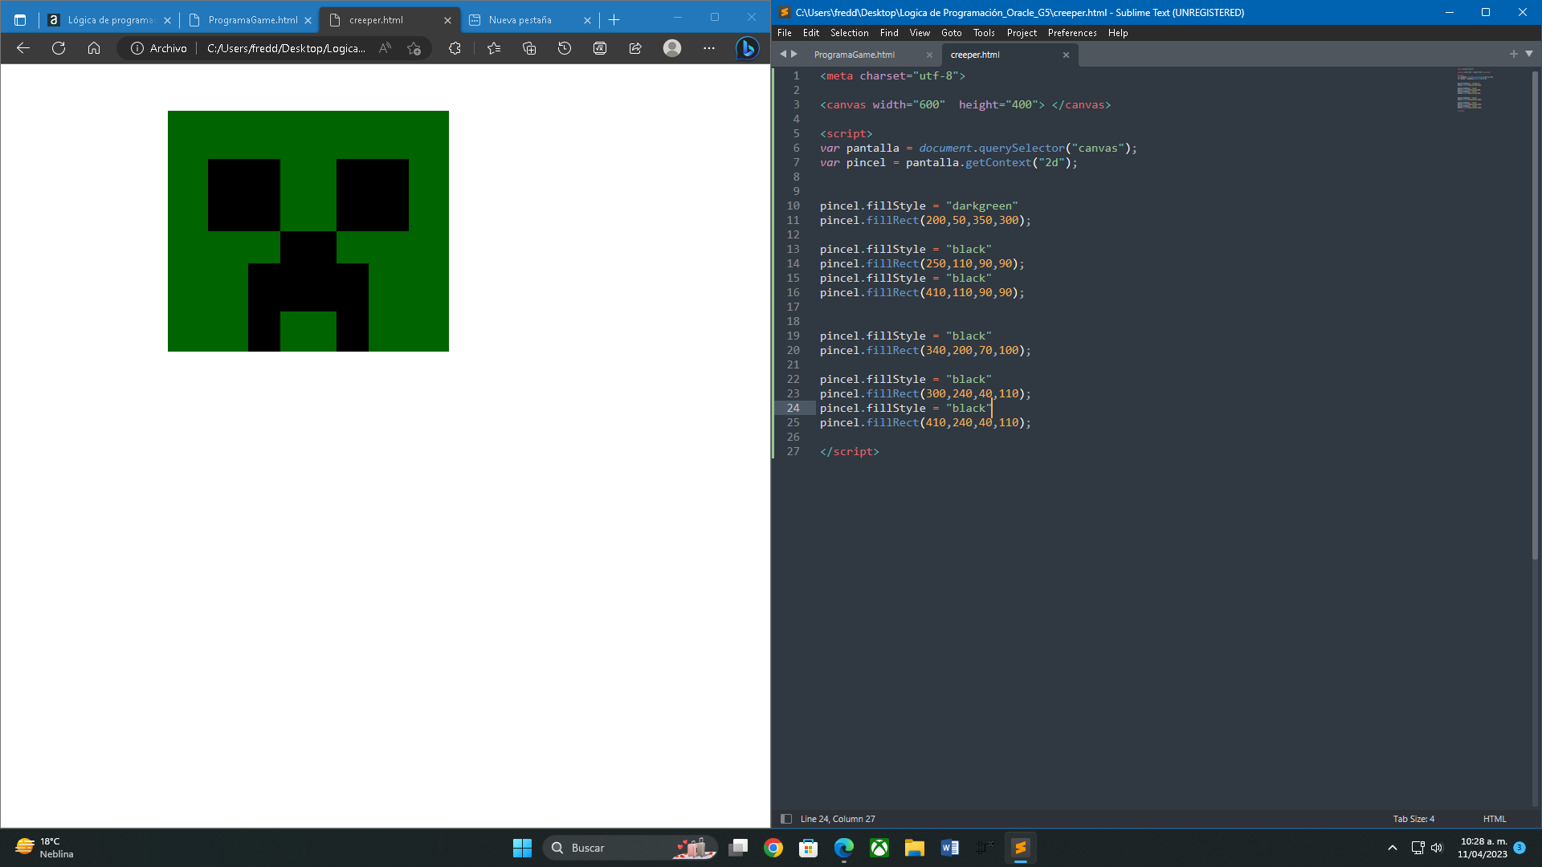
Task: Open File Explorer from taskbar
Action: point(915,848)
